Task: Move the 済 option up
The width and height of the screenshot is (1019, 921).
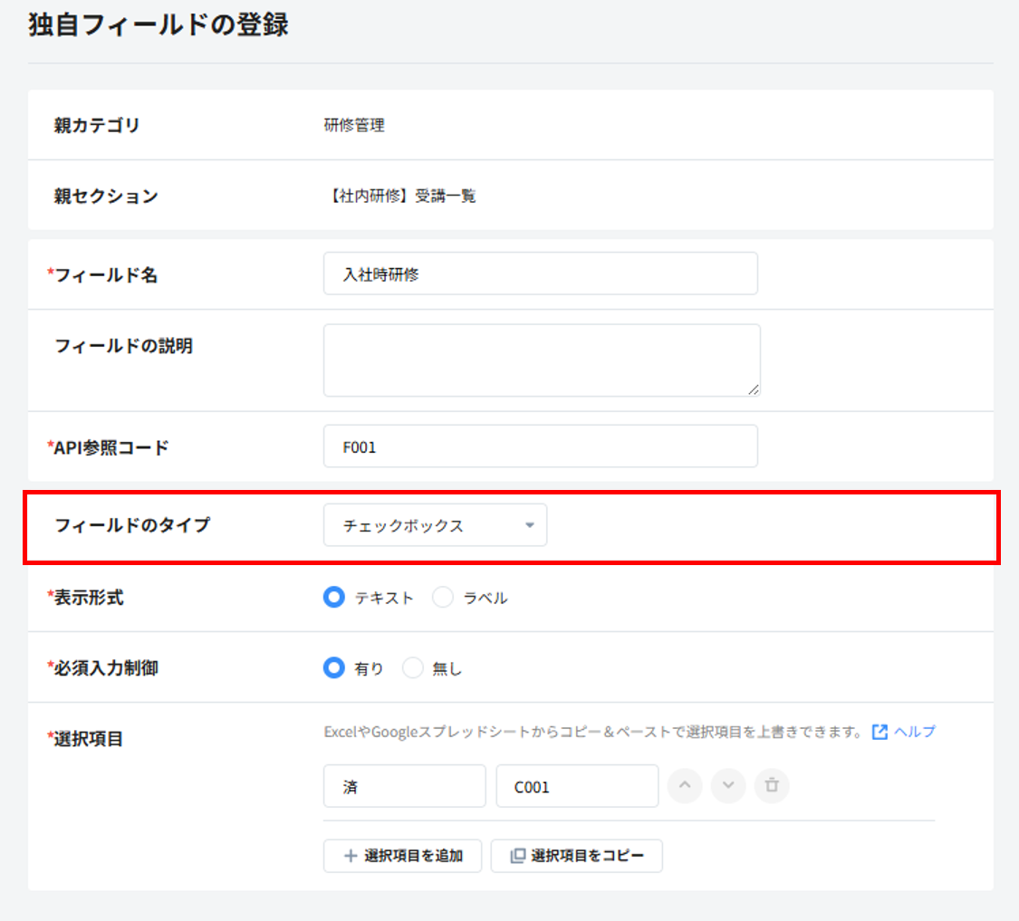Action: pos(685,786)
